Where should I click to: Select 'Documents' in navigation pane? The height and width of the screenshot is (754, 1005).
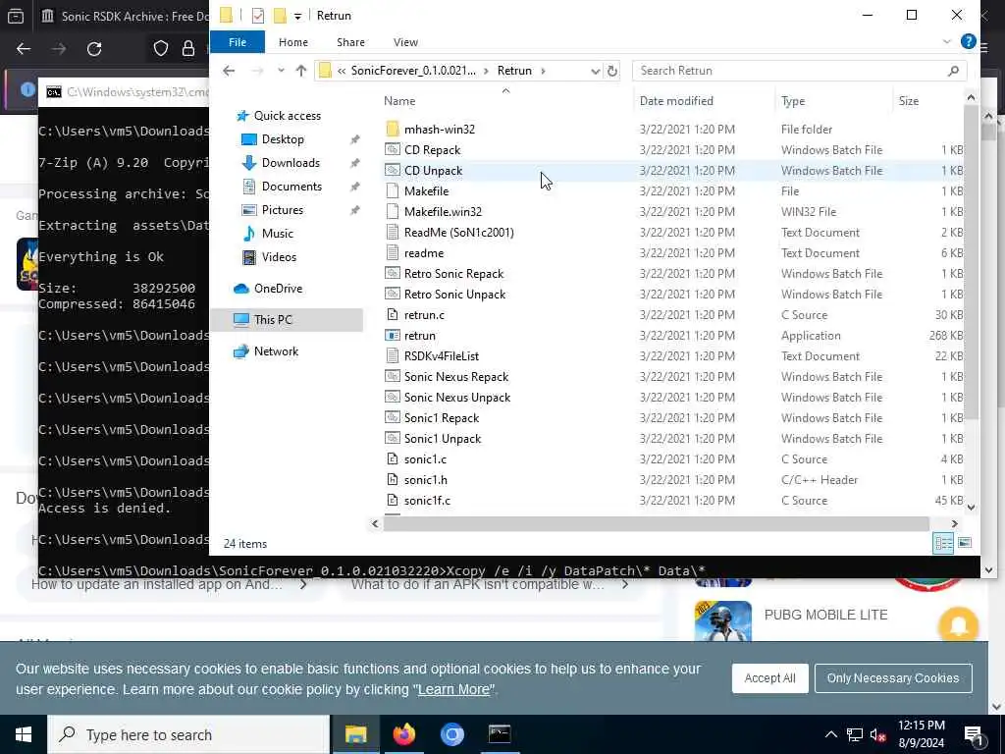click(x=291, y=187)
